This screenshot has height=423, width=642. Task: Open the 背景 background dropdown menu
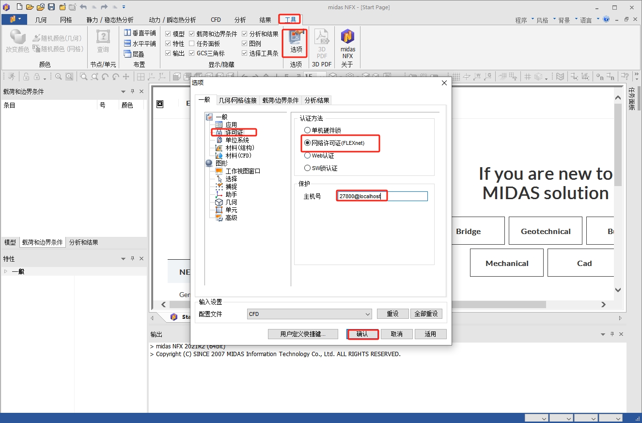[567, 20]
